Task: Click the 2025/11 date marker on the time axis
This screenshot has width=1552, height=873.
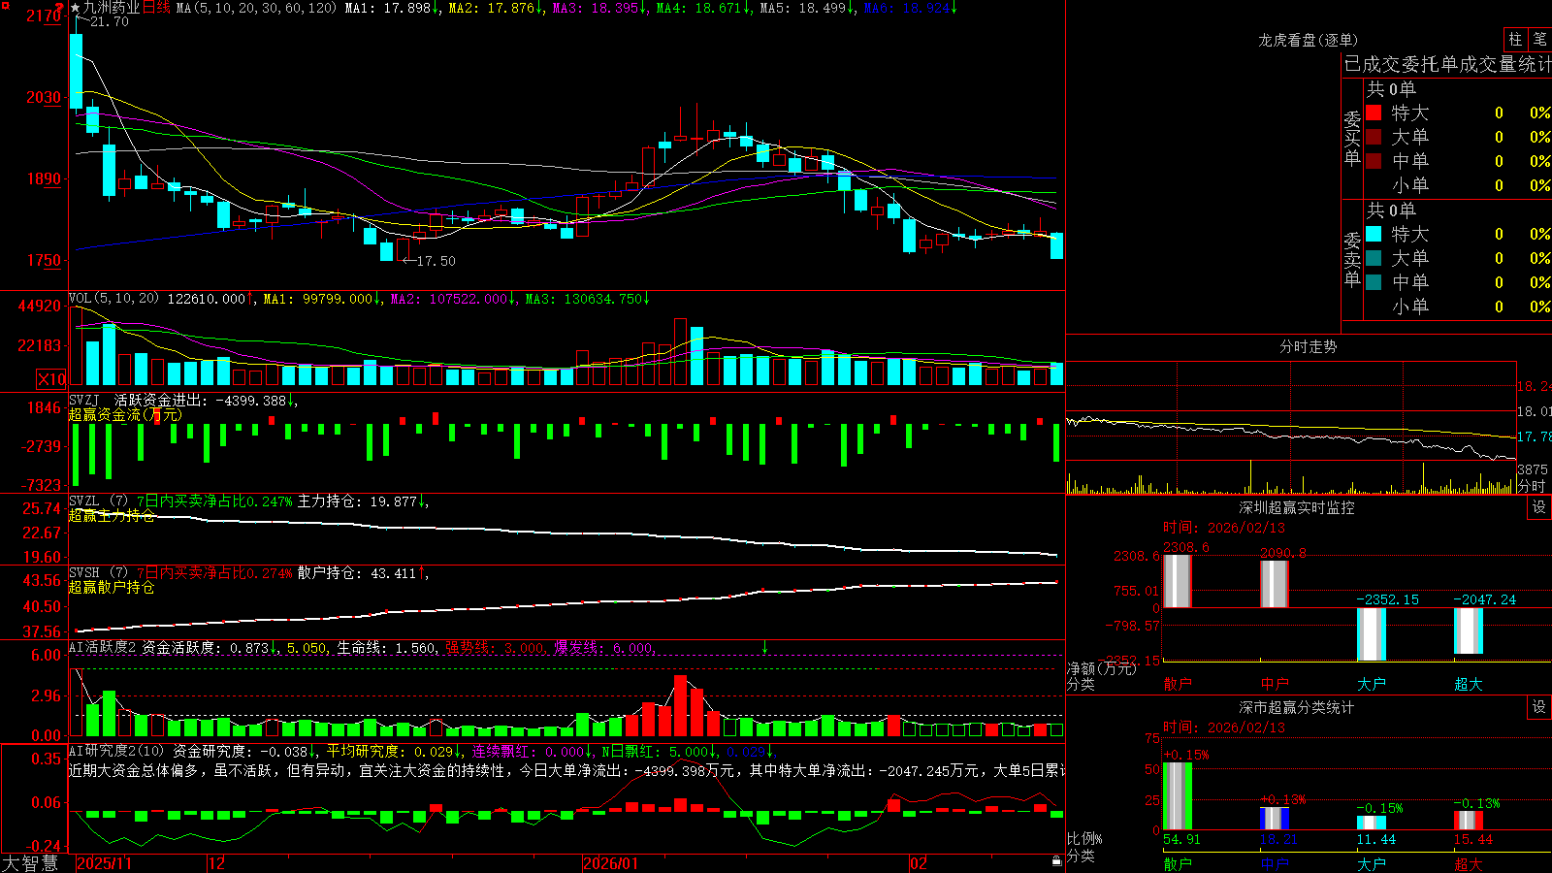Action: point(104,863)
